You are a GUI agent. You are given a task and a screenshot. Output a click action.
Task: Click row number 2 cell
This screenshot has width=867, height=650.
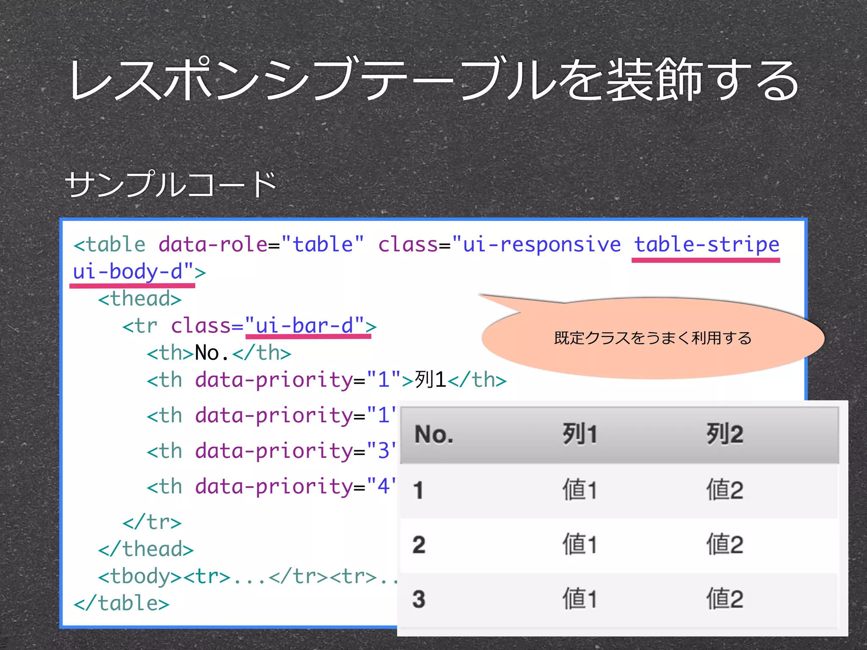(419, 545)
